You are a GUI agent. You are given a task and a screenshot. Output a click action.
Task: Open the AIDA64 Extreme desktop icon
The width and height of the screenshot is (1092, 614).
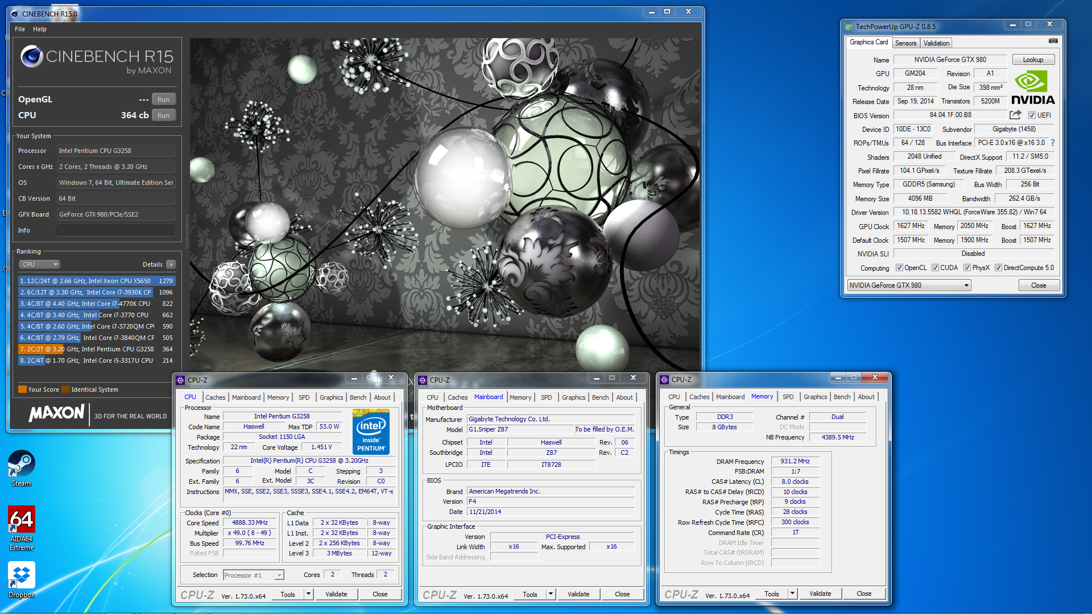(x=22, y=528)
